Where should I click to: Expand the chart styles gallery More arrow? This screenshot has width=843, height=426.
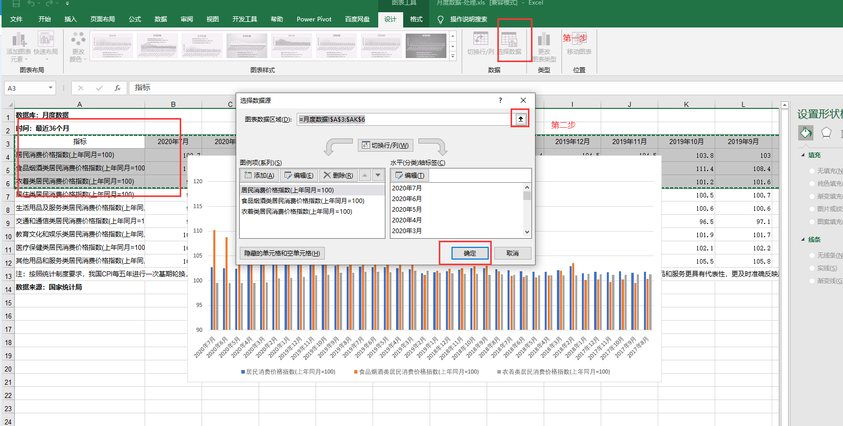coord(453,56)
